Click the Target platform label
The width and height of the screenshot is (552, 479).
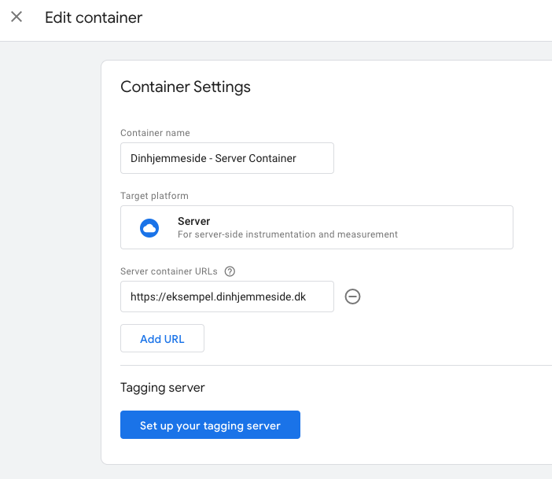(155, 196)
